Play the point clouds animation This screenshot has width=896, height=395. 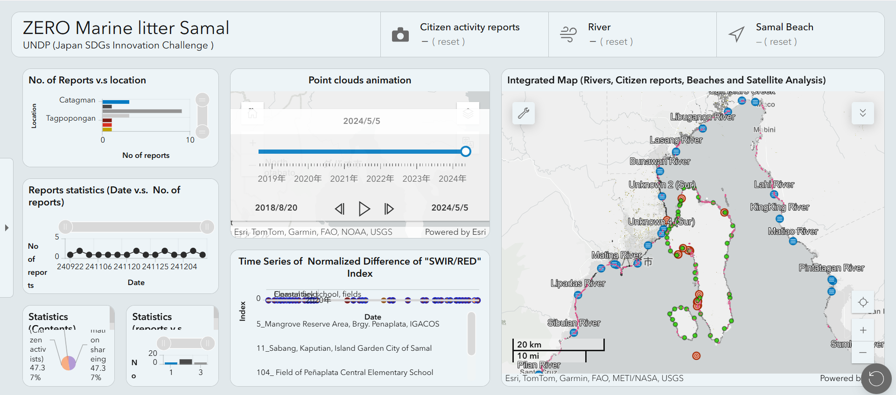coord(364,209)
